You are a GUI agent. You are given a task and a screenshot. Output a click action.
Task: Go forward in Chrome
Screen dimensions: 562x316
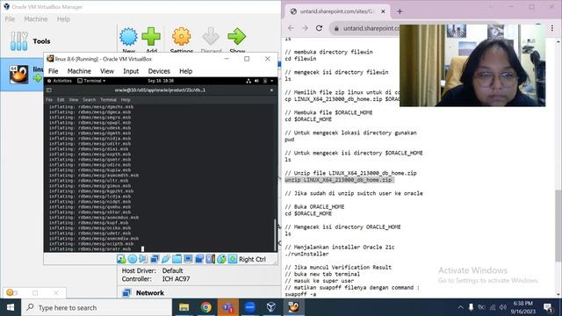[305, 28]
